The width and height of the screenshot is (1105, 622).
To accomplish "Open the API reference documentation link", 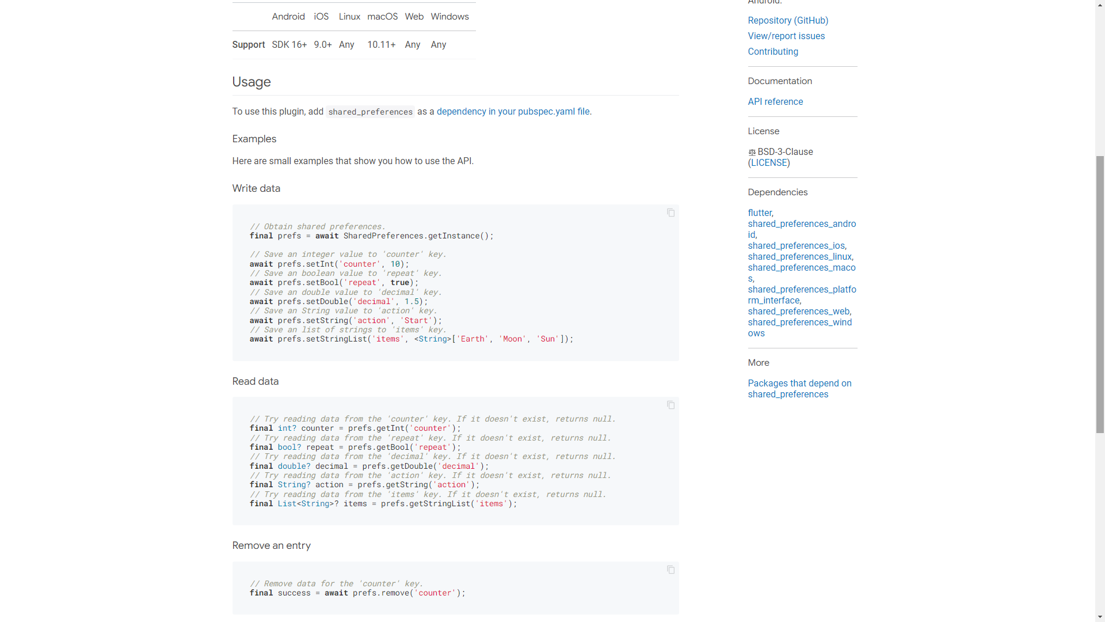I will [775, 102].
